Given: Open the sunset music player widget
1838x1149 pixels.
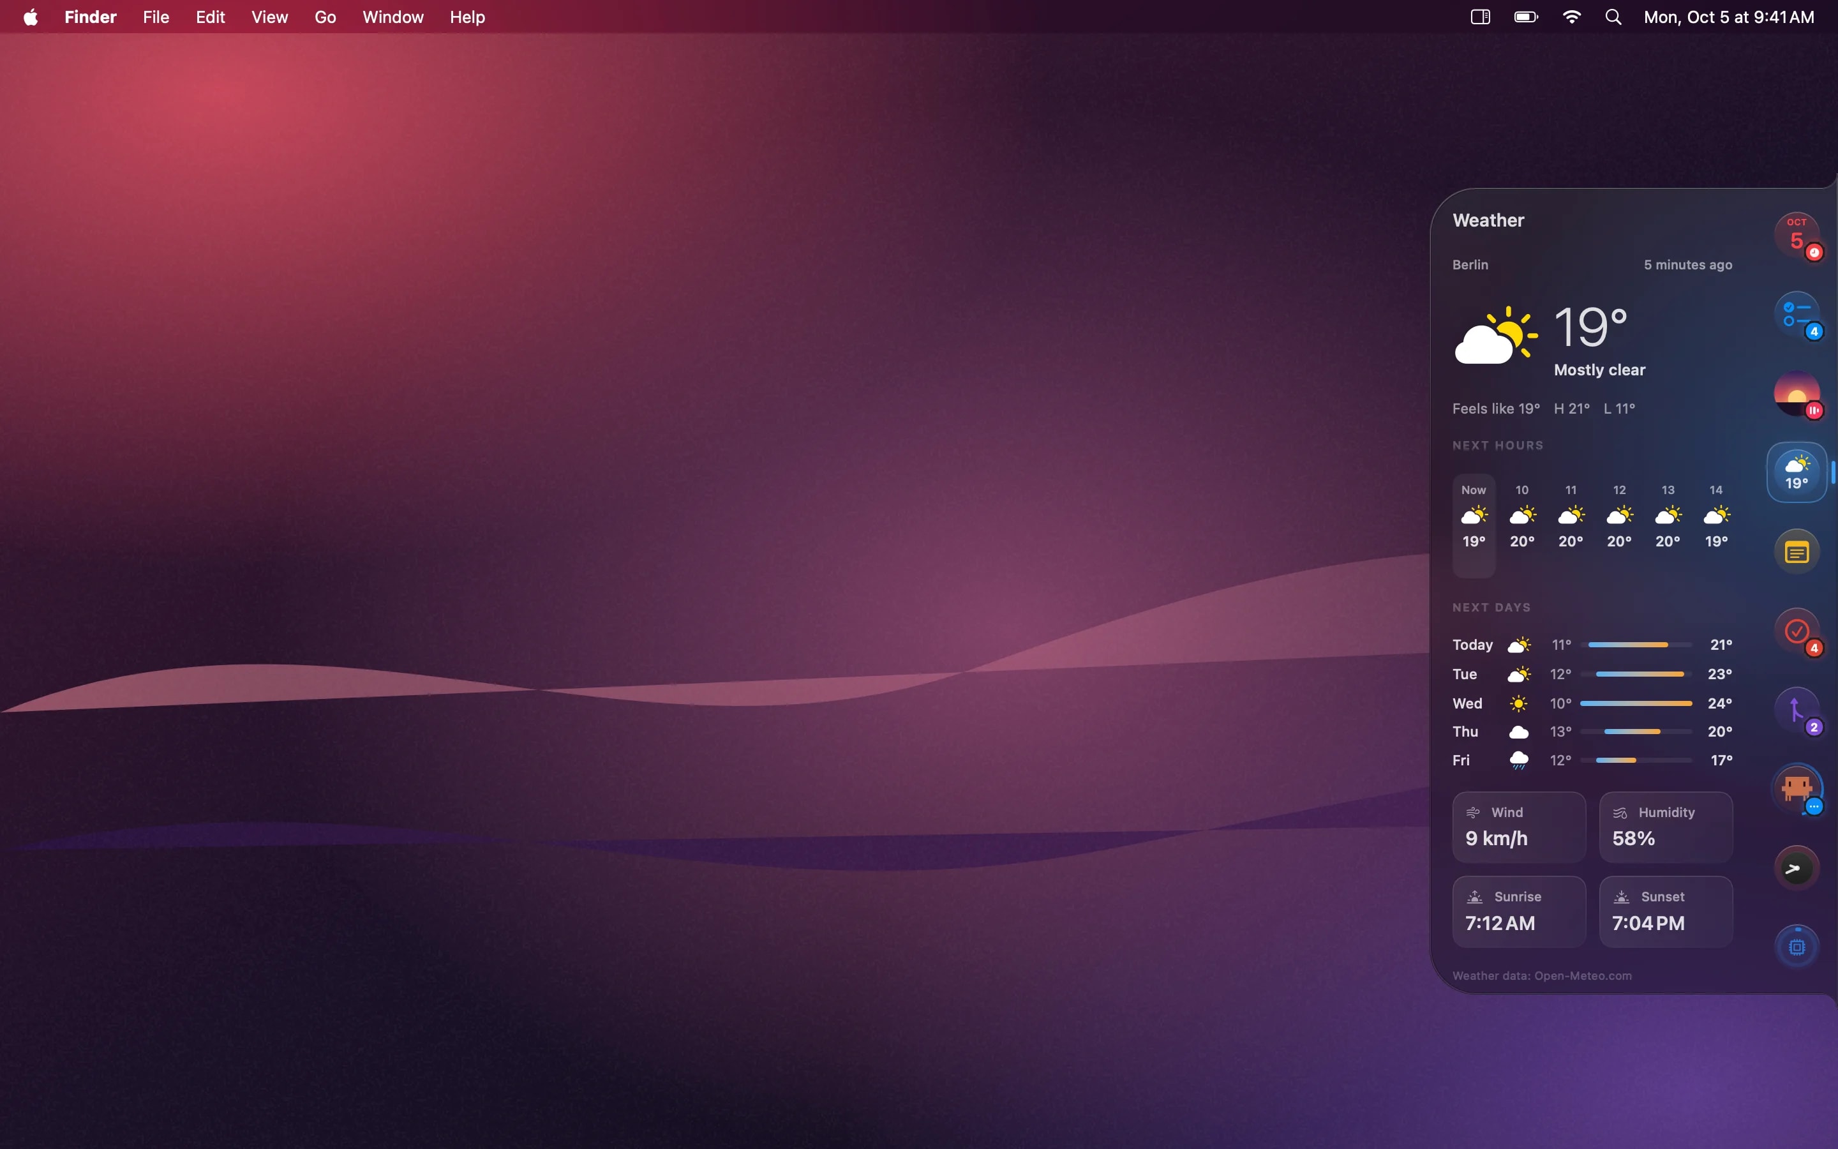Looking at the screenshot, I should pyautogui.click(x=1797, y=394).
